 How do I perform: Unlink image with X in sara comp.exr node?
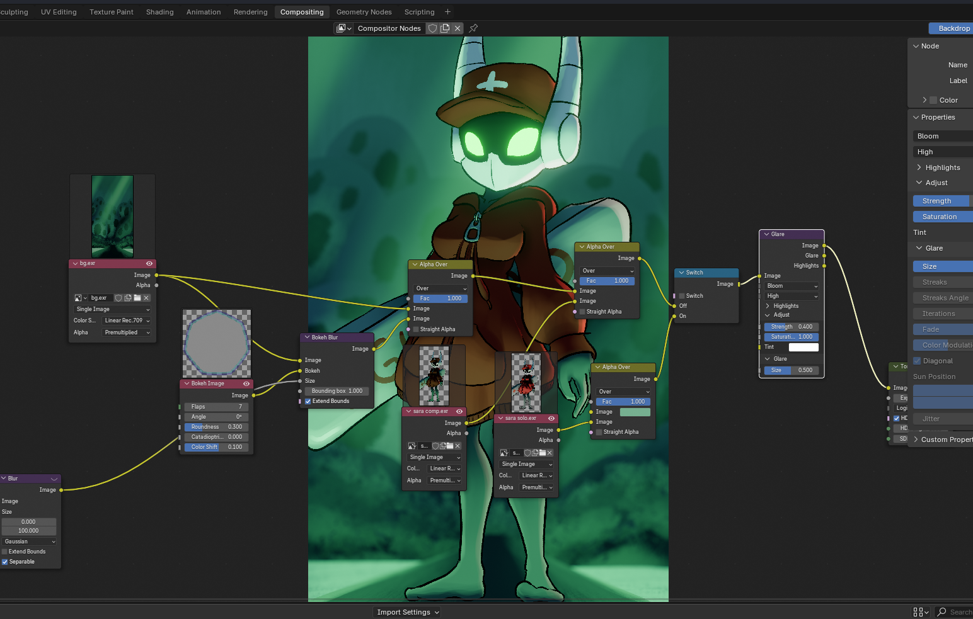[458, 446]
